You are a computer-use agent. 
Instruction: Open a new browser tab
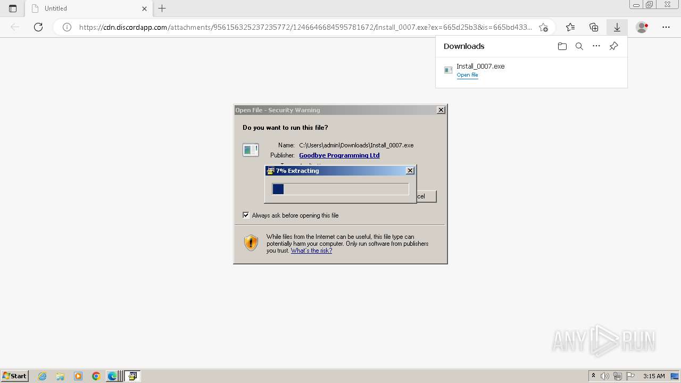point(162,9)
